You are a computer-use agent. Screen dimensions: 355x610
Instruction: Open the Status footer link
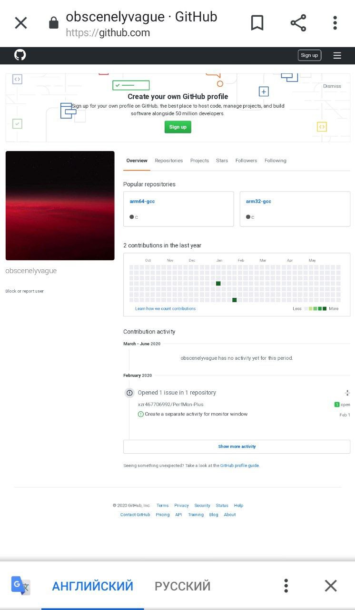(222, 506)
